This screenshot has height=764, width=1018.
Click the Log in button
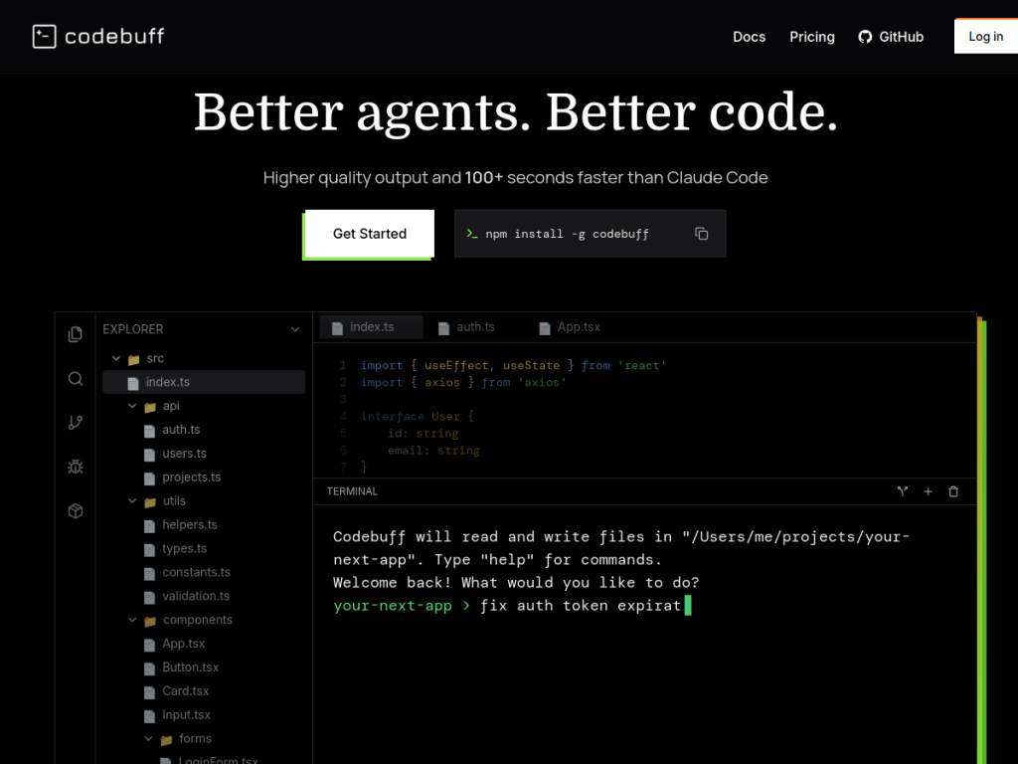click(x=986, y=37)
